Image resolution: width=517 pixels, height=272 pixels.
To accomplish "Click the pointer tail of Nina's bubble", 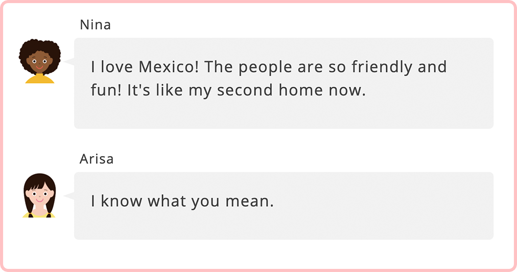I will click(69, 62).
